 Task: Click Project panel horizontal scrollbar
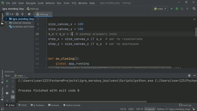10,72
